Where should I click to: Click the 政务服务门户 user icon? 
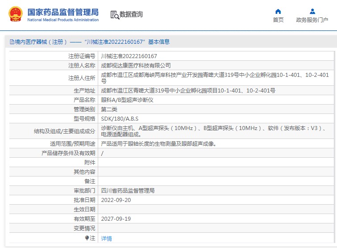click(312, 11)
